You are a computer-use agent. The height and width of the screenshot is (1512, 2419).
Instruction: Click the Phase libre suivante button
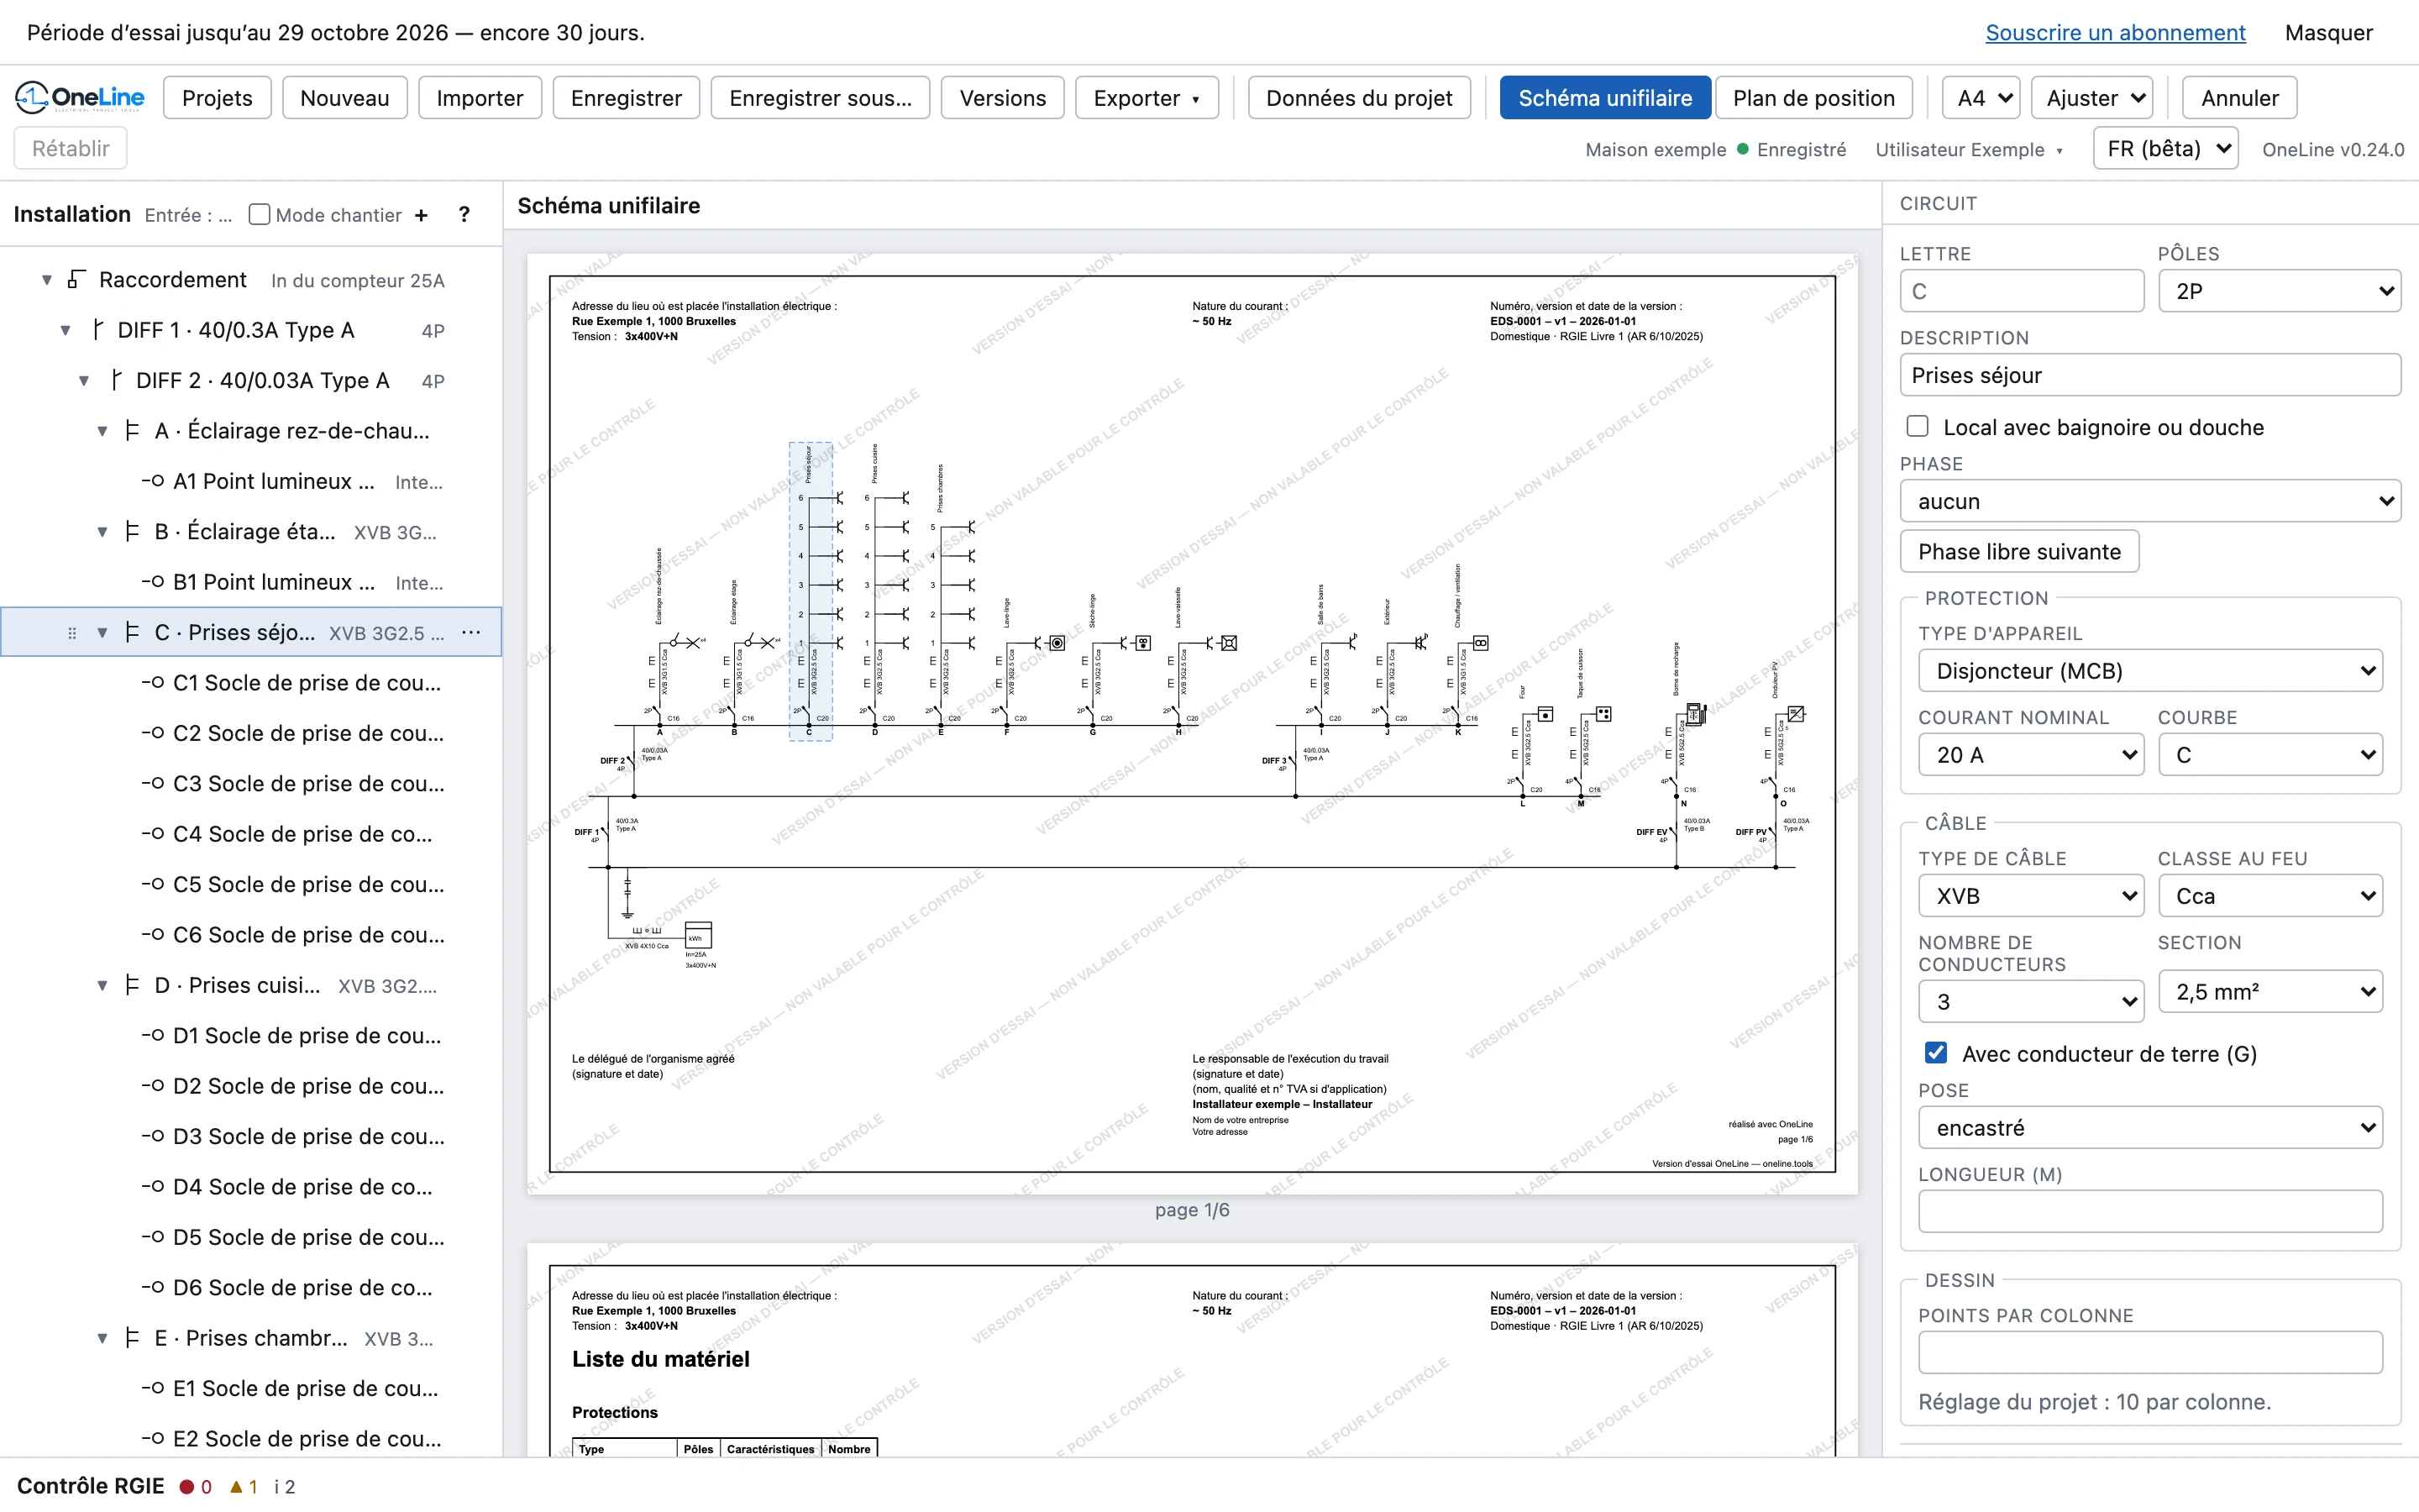(2018, 551)
